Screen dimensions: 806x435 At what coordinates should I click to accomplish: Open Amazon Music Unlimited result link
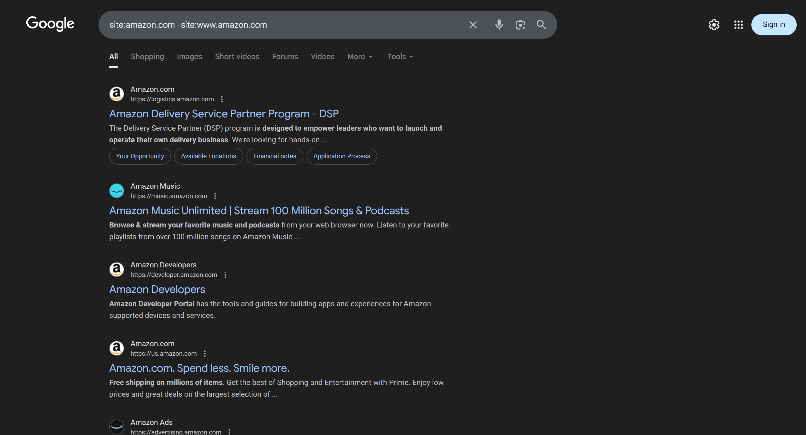pyautogui.click(x=259, y=211)
